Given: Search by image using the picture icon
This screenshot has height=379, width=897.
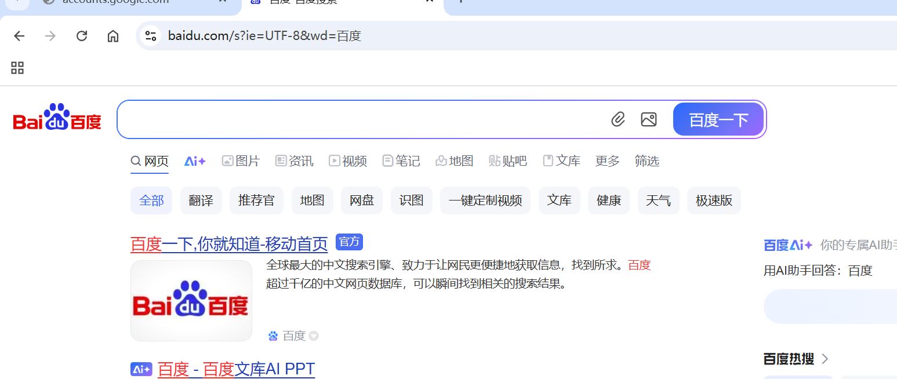Looking at the screenshot, I should coord(649,120).
